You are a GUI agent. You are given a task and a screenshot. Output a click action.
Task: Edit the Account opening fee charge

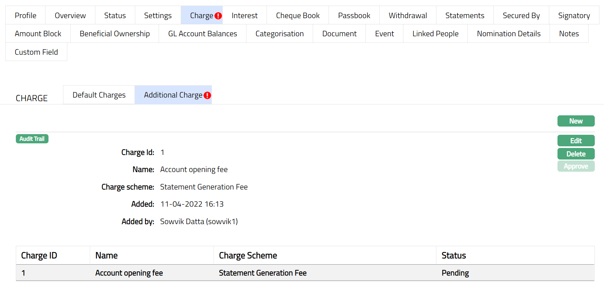point(576,141)
